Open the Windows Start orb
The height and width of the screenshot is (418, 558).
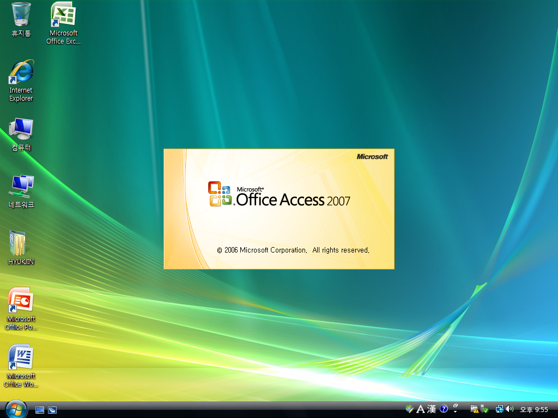pyautogui.click(x=16, y=409)
